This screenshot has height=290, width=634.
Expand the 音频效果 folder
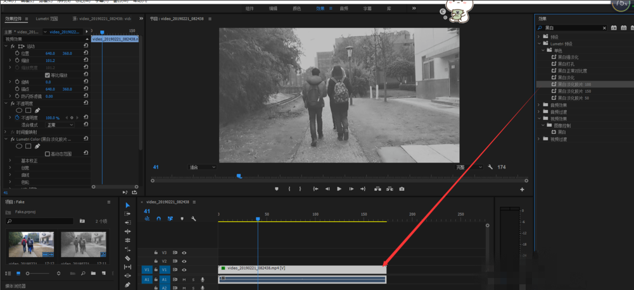tap(539, 105)
